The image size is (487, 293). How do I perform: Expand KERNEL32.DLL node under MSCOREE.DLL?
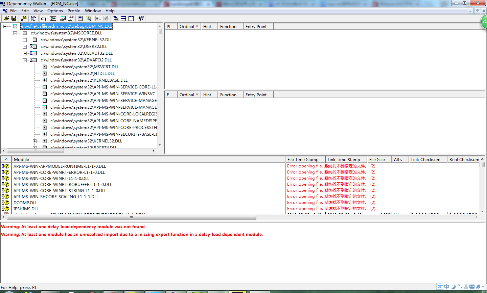pyautogui.click(x=25, y=40)
